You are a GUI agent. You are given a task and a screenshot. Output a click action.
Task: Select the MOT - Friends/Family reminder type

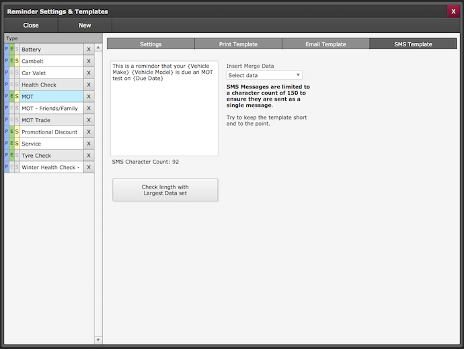(51, 108)
